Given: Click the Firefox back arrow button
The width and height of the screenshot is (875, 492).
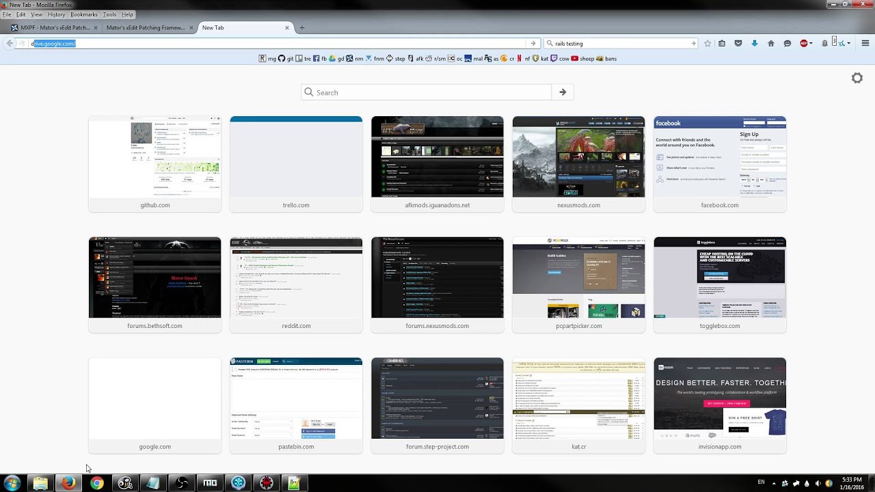Looking at the screenshot, I should point(9,43).
